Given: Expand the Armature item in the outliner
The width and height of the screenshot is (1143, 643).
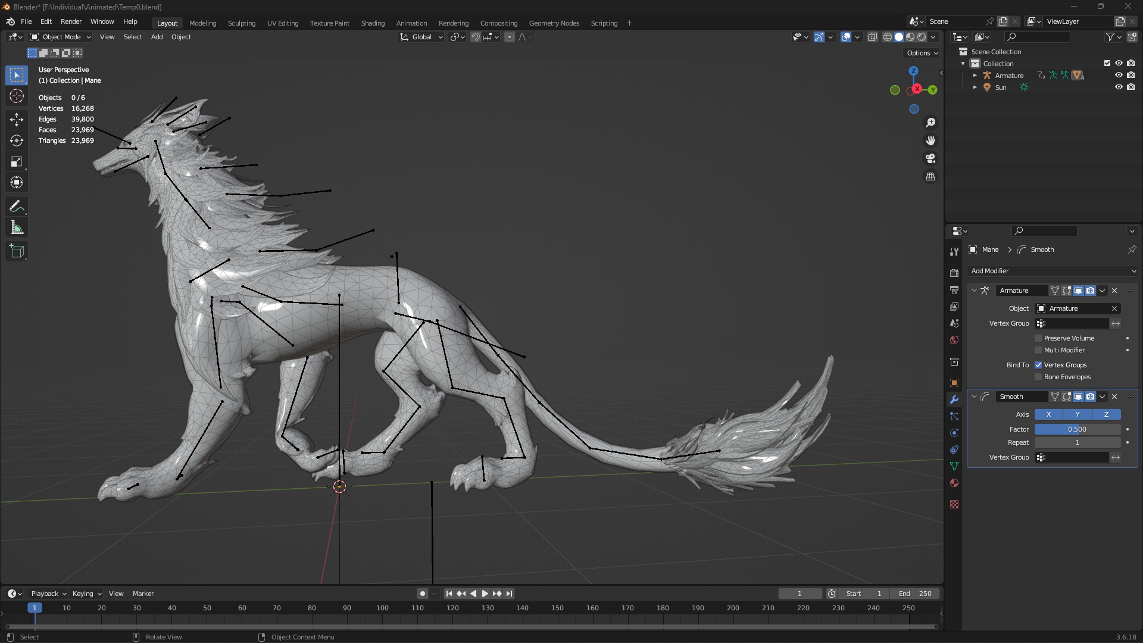Looking at the screenshot, I should [x=975, y=76].
